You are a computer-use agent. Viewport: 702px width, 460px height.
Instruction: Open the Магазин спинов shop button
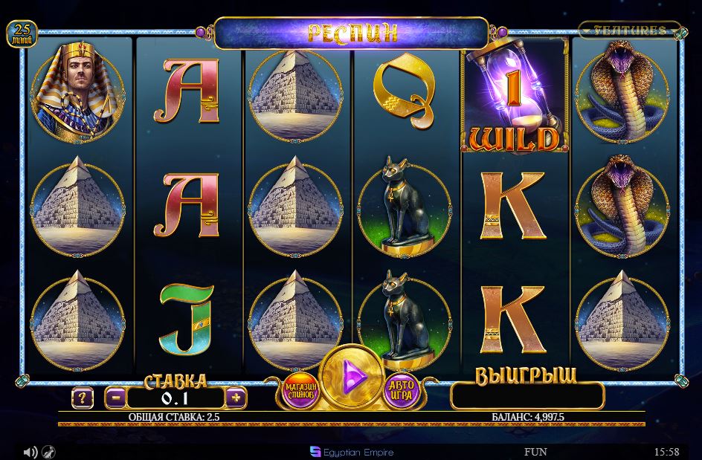click(x=301, y=391)
